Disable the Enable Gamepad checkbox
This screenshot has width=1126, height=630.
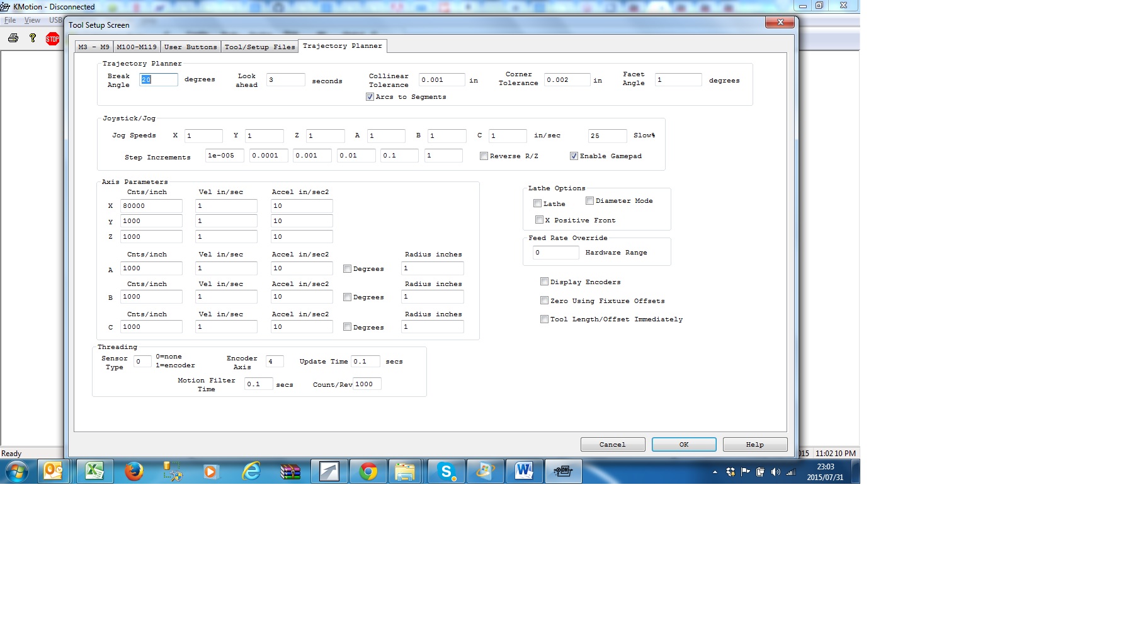[x=574, y=156]
